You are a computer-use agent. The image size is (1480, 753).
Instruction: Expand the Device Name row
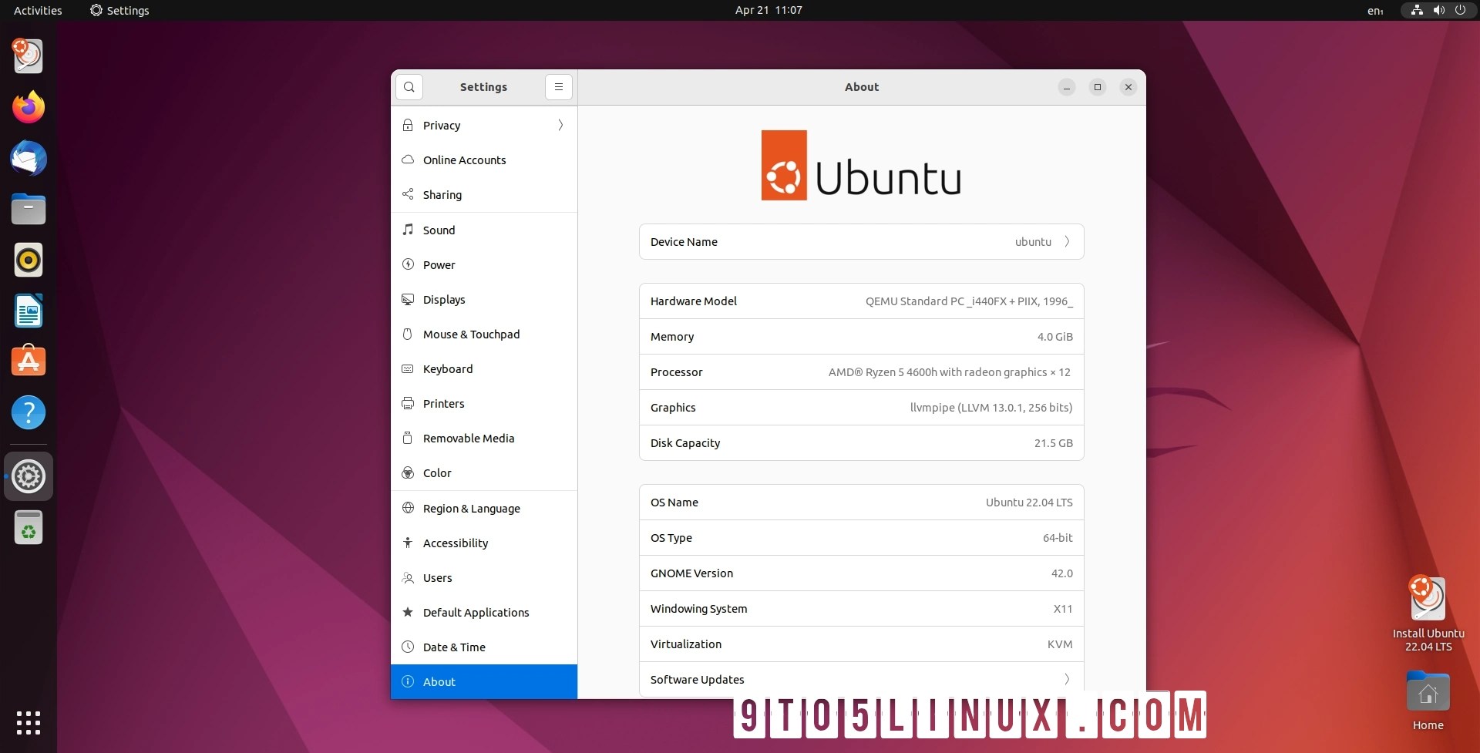pyautogui.click(x=1068, y=241)
